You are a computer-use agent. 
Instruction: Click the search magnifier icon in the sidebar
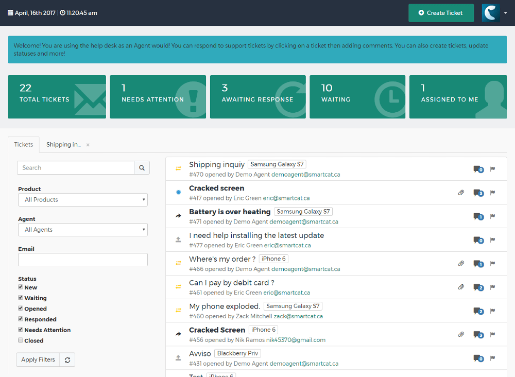point(142,167)
